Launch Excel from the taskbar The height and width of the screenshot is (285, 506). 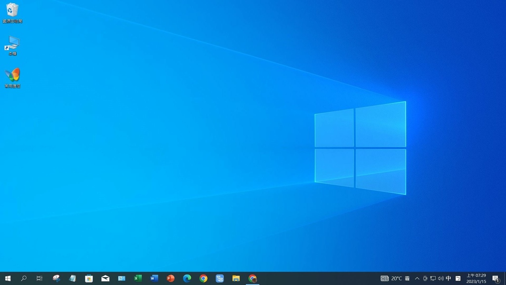pyautogui.click(x=138, y=278)
